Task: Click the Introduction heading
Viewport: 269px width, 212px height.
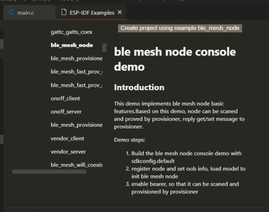Action: click(139, 88)
